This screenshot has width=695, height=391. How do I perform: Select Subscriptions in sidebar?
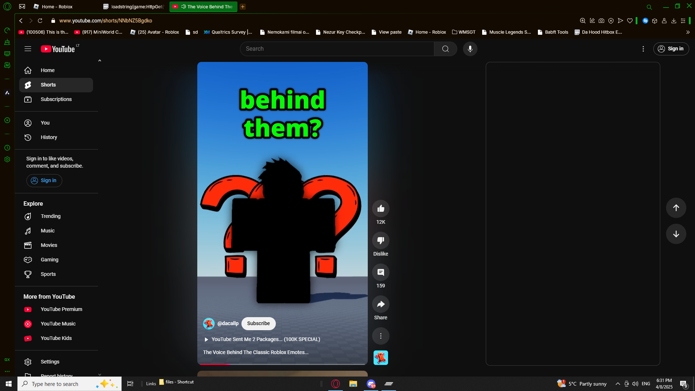(x=56, y=99)
